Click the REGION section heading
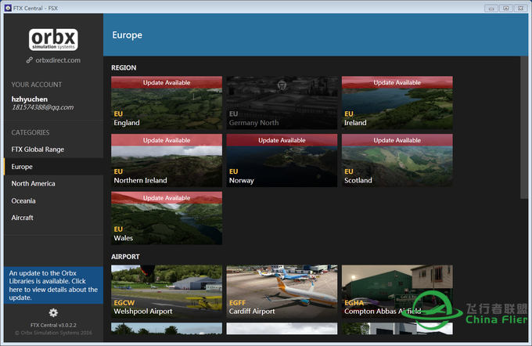 click(124, 67)
